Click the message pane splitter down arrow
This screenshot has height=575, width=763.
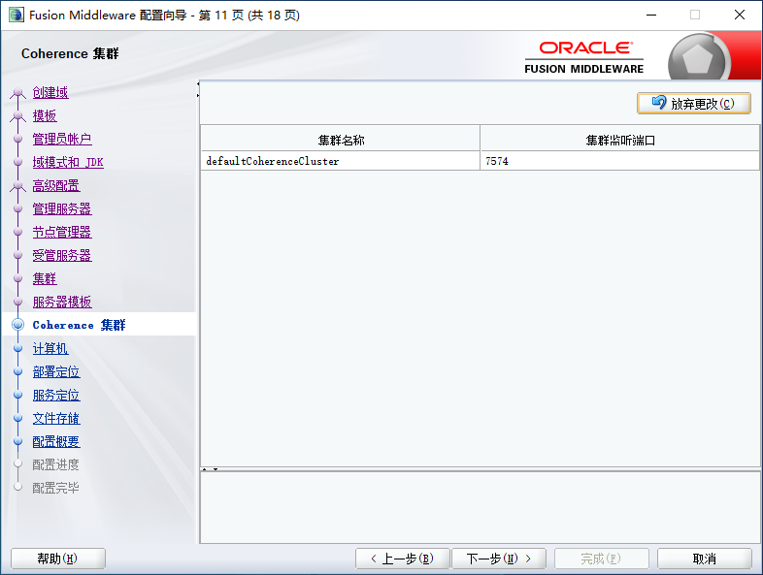coord(216,469)
